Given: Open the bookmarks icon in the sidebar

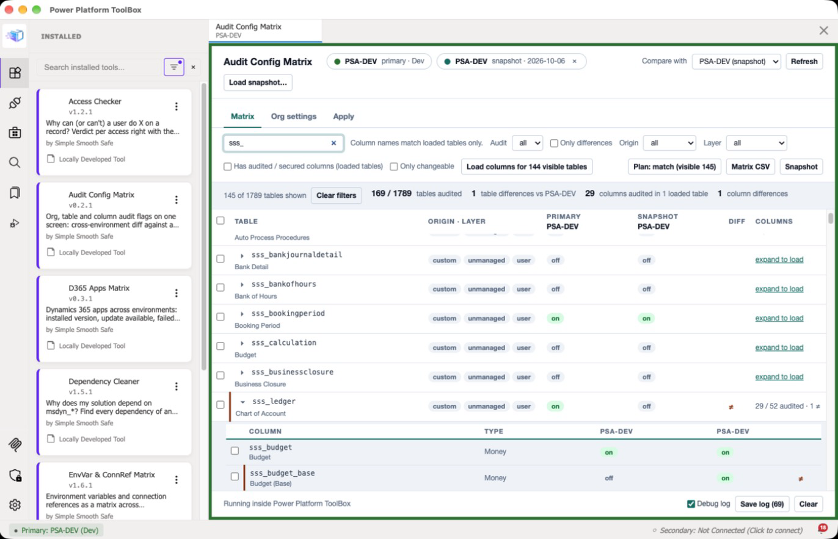Looking at the screenshot, I should pos(15,193).
